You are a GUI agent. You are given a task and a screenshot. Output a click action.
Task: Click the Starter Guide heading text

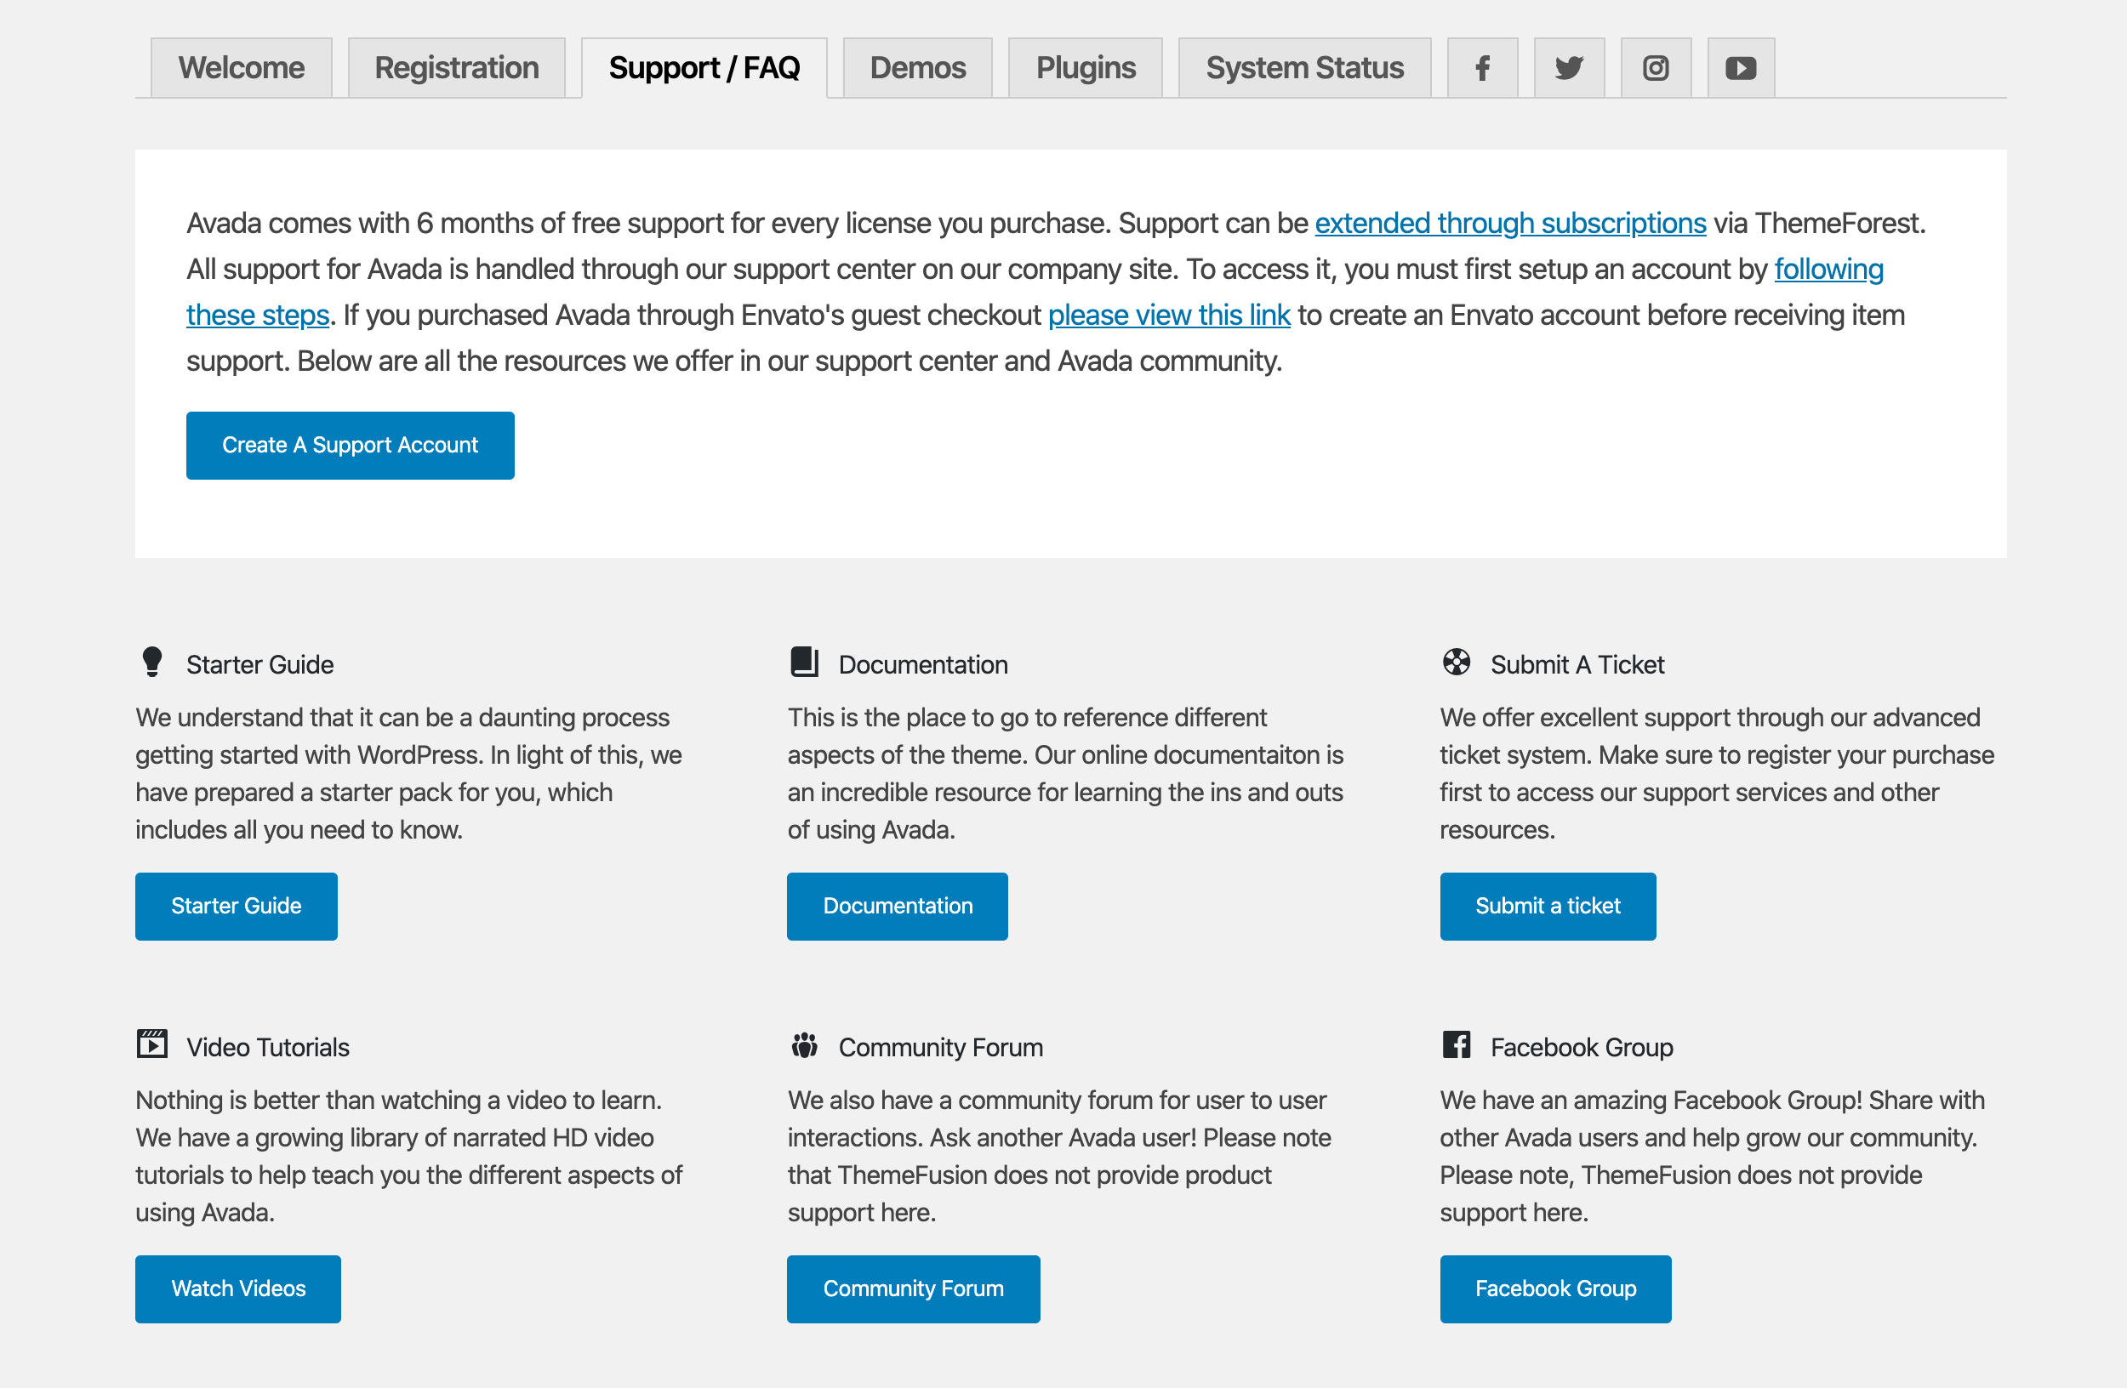click(x=260, y=664)
